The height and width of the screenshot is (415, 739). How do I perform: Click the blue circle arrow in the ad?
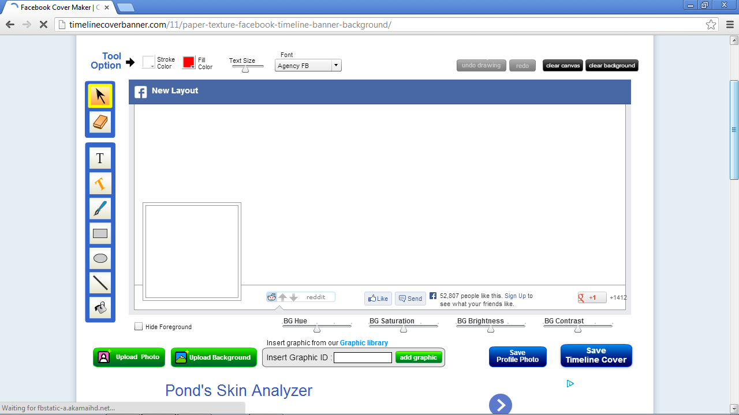pos(501,405)
